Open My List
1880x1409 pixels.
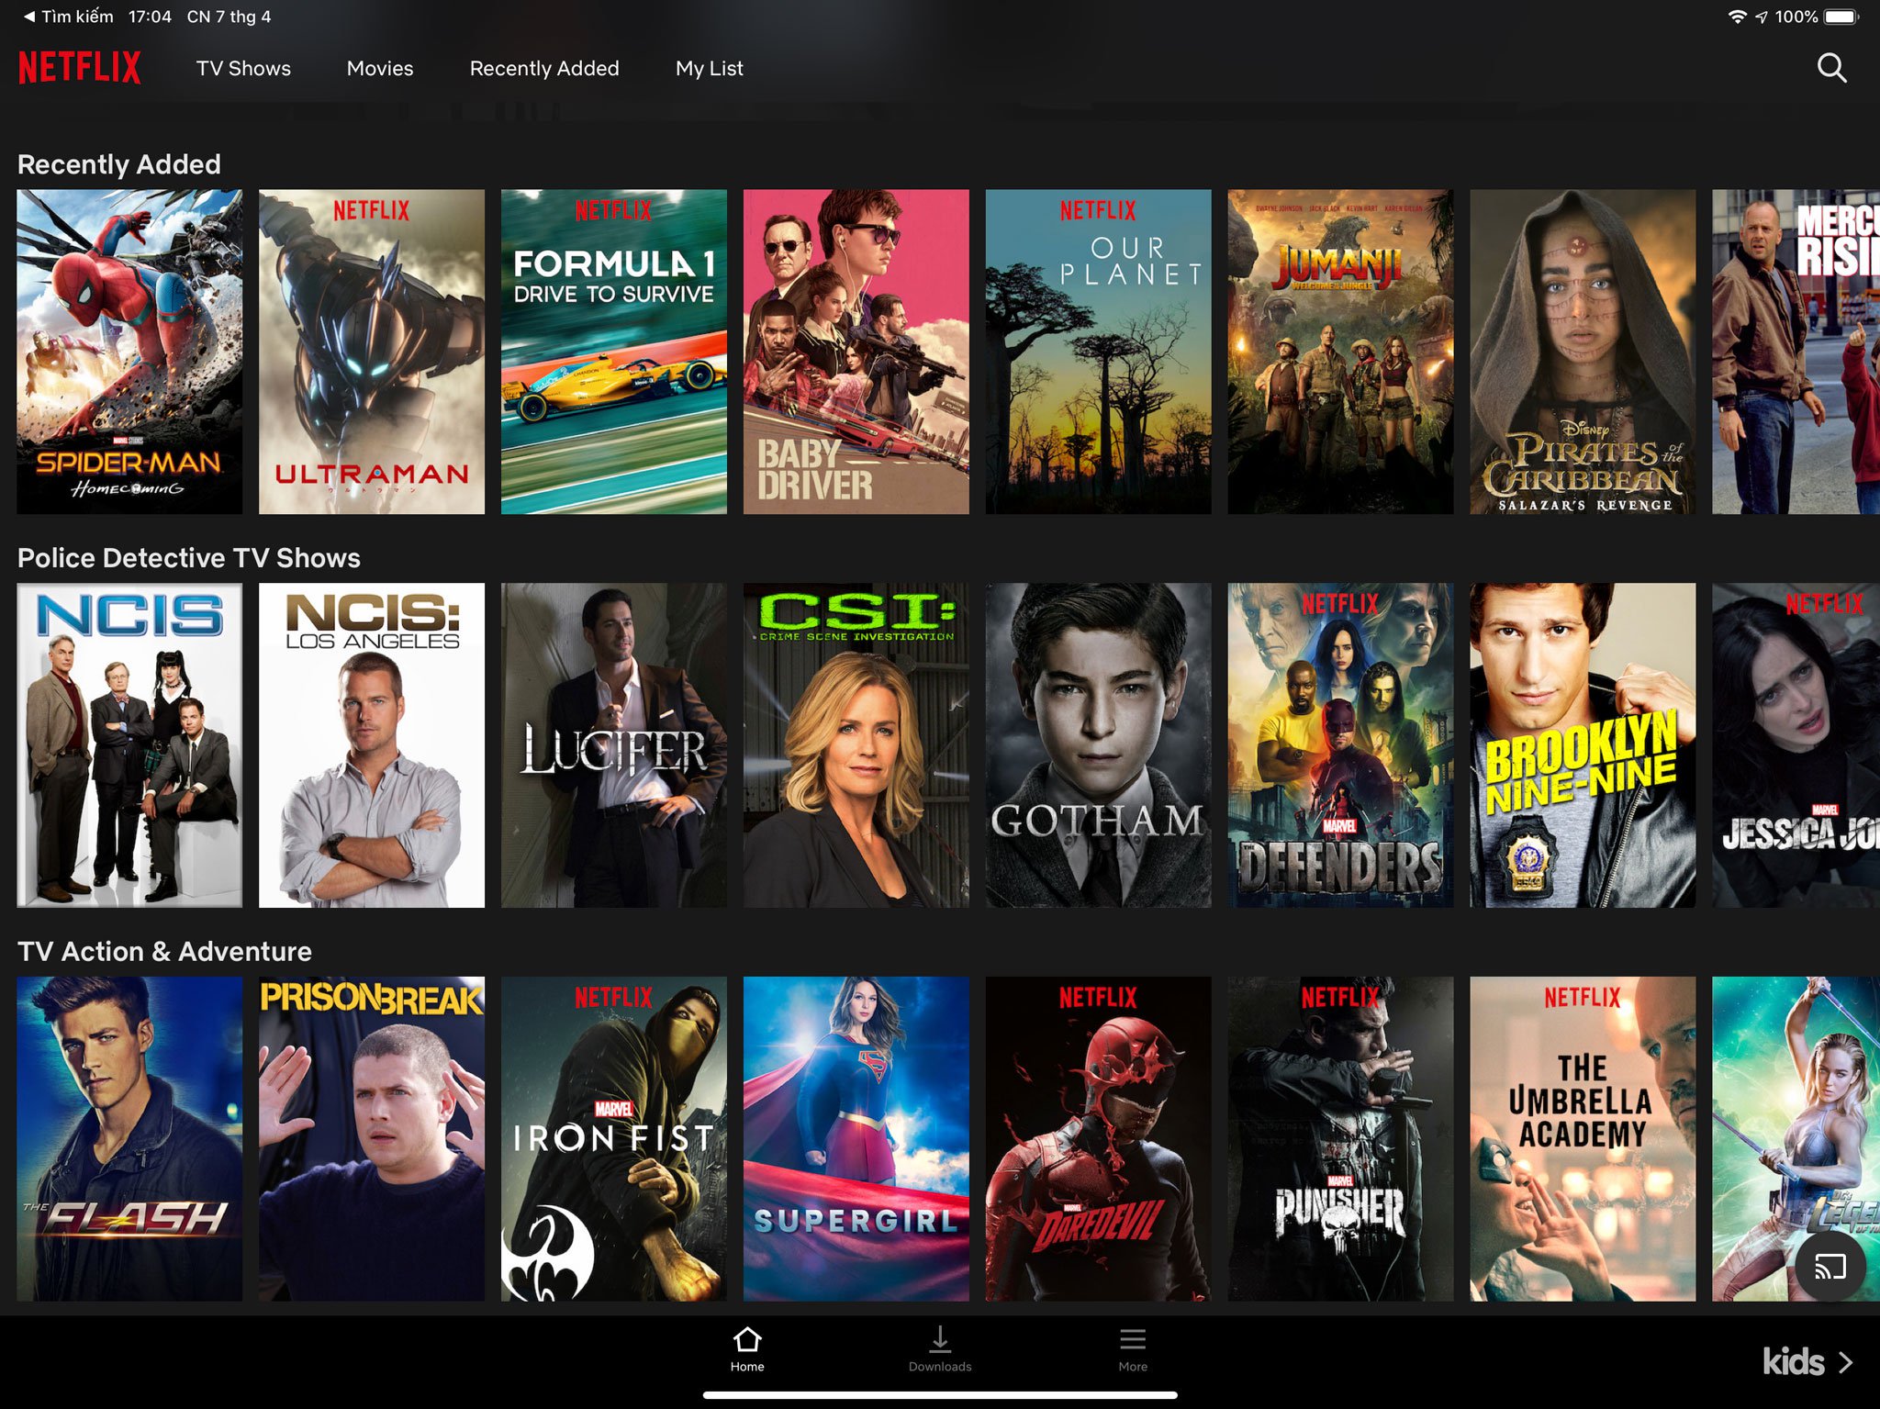pyautogui.click(x=709, y=69)
